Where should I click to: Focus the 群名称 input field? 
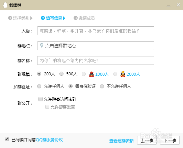pyautogui.click(x=96, y=60)
